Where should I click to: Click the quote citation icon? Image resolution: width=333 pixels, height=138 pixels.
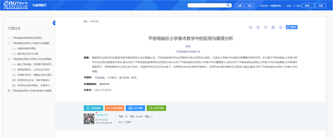pyautogui.click(x=250, y=27)
